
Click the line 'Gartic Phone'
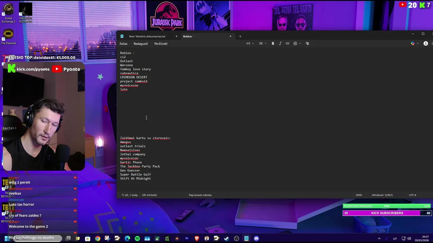click(131, 162)
